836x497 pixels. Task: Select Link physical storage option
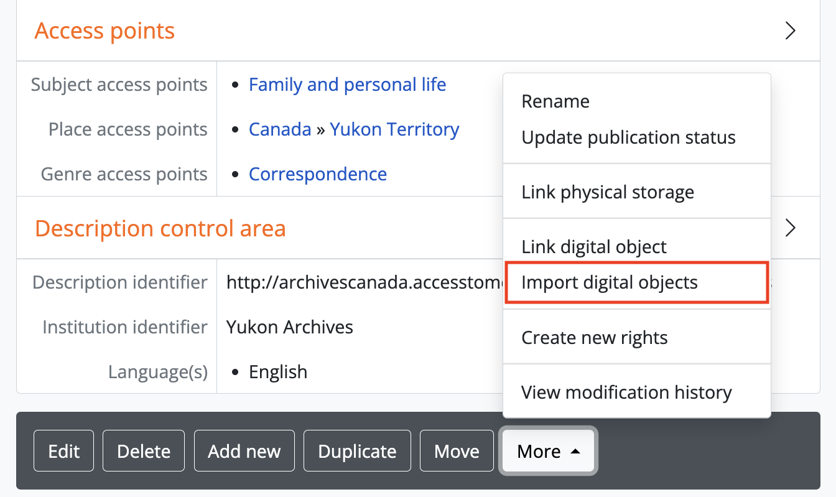click(608, 192)
